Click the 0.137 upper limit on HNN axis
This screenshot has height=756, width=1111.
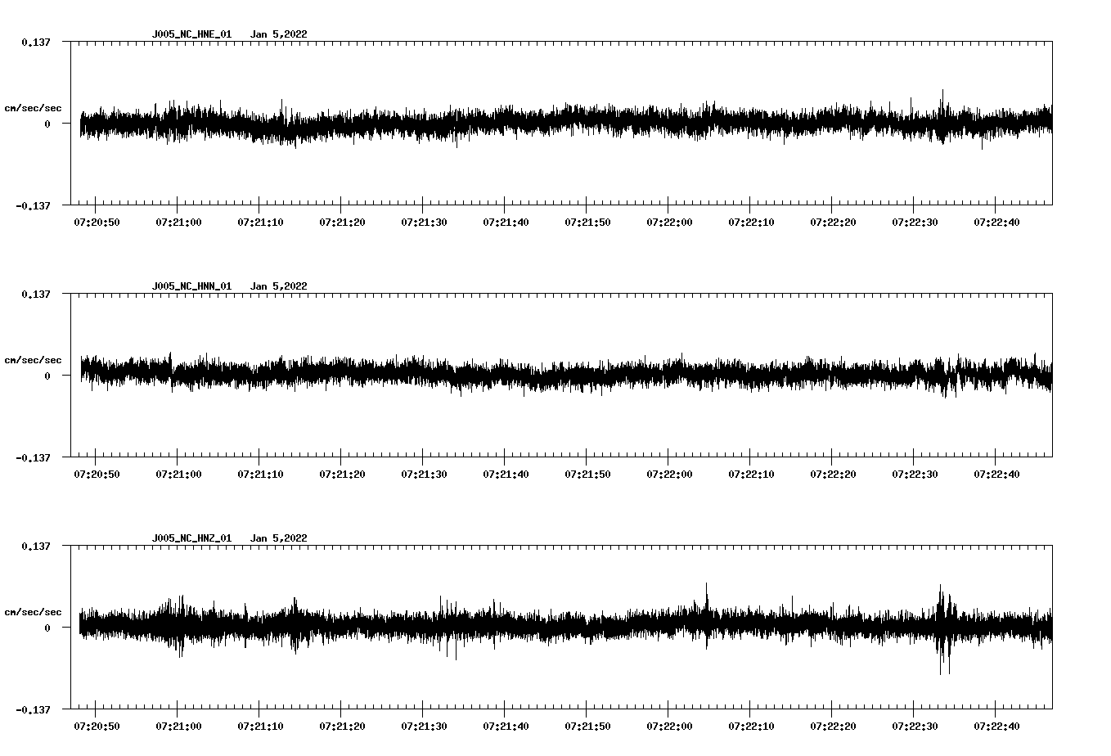[x=35, y=295]
